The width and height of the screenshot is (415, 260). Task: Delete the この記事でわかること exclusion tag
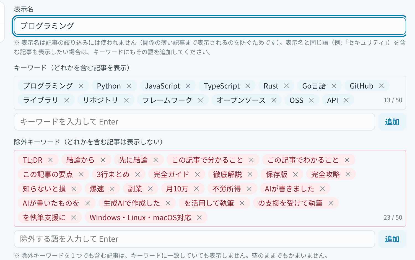347,160
